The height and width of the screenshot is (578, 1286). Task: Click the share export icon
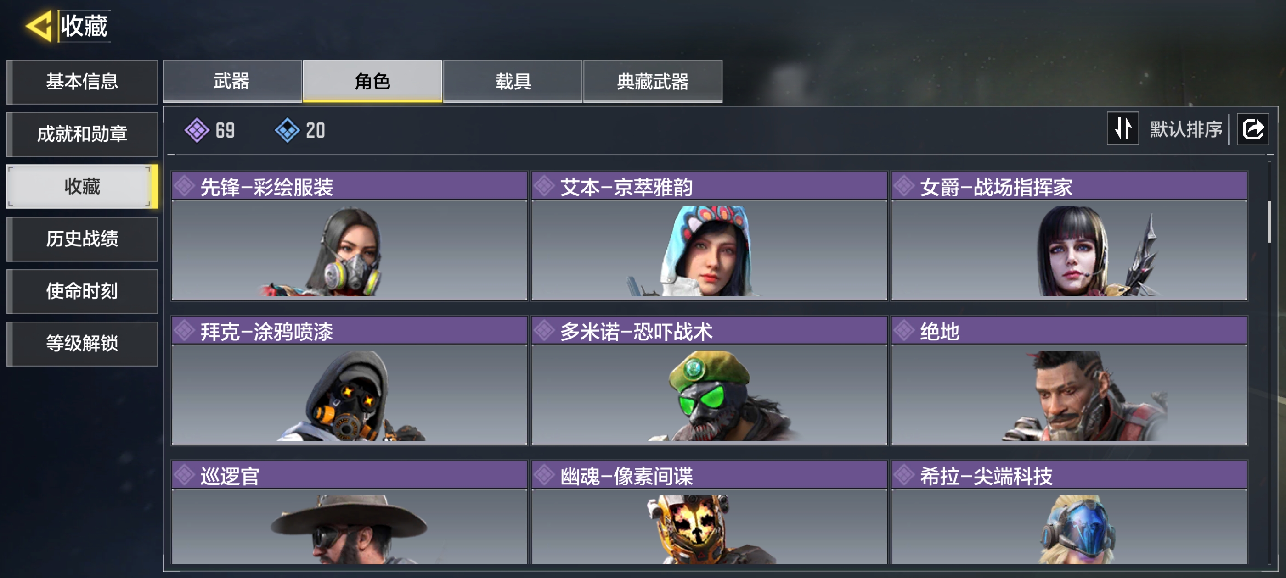(1252, 129)
